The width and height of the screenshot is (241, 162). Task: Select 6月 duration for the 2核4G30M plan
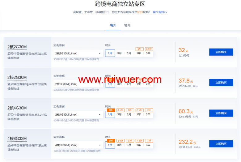point(129,114)
